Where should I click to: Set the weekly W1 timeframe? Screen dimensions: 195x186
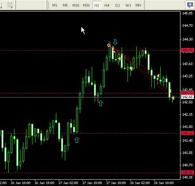[x=128, y=6]
